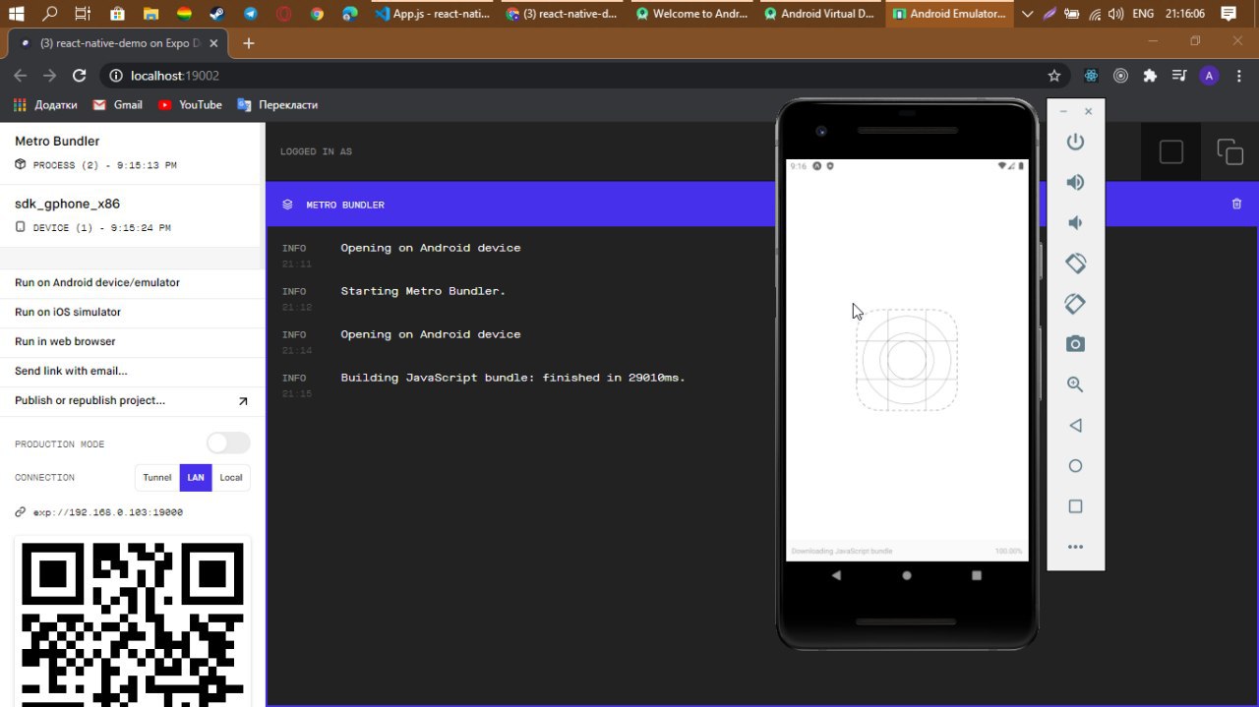Click emulator toolbar back triangle icon
The image size is (1259, 707).
[1075, 426]
